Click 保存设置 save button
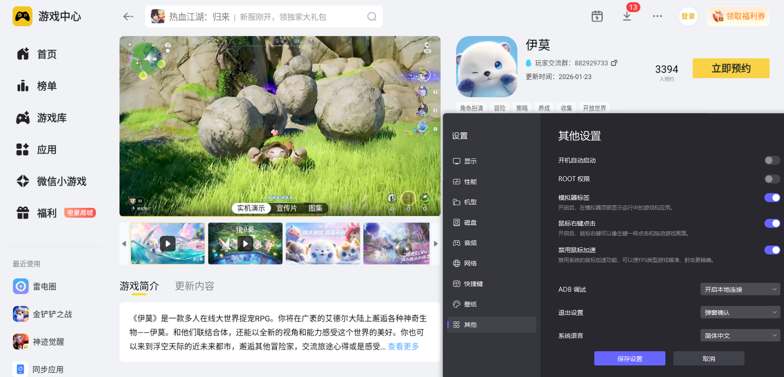 point(630,359)
